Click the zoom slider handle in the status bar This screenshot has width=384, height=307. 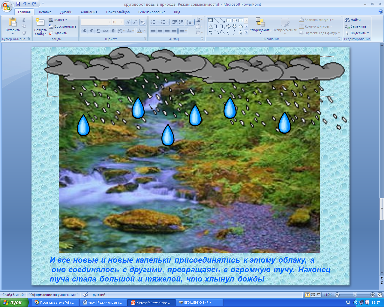pyautogui.click(x=355, y=295)
